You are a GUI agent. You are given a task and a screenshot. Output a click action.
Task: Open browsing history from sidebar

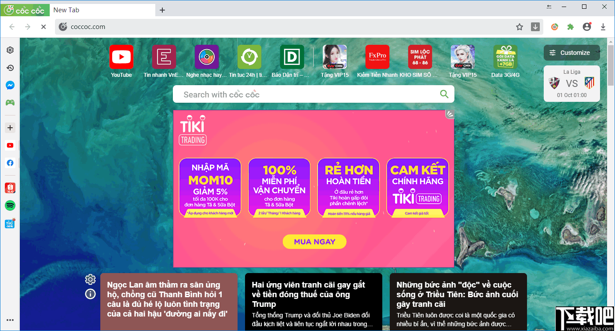click(x=10, y=68)
